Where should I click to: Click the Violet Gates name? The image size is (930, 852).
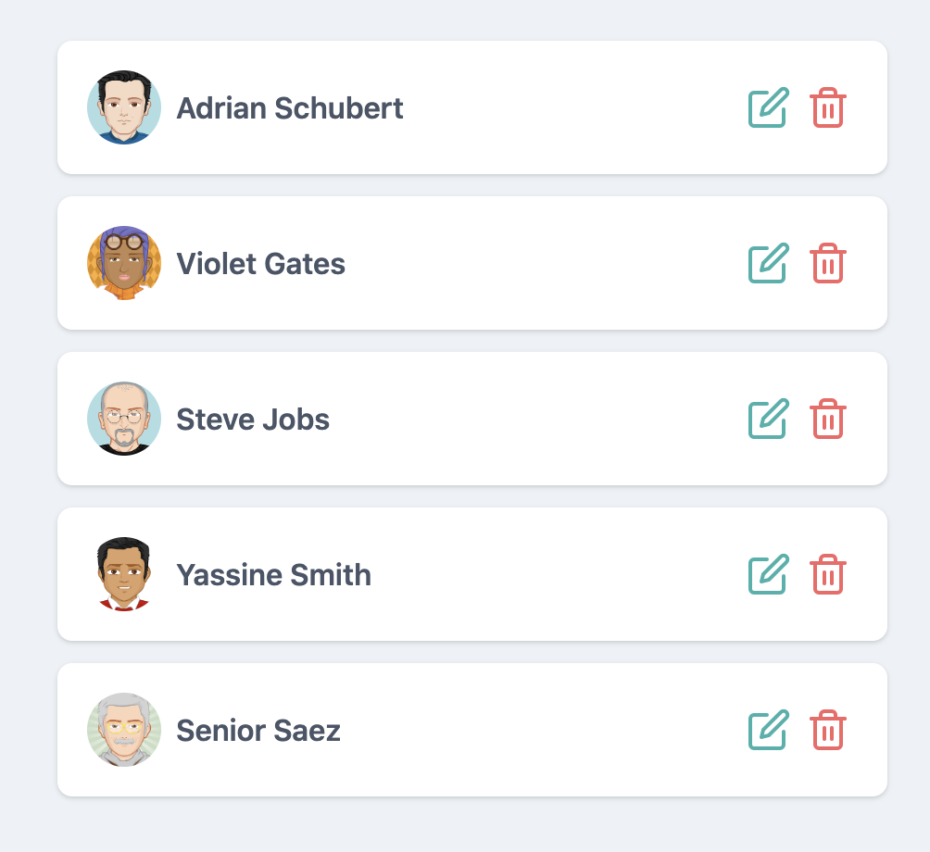point(260,264)
